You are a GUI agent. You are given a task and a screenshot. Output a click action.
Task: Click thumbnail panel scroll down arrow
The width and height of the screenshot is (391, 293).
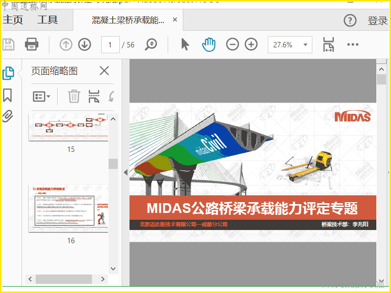click(x=113, y=269)
